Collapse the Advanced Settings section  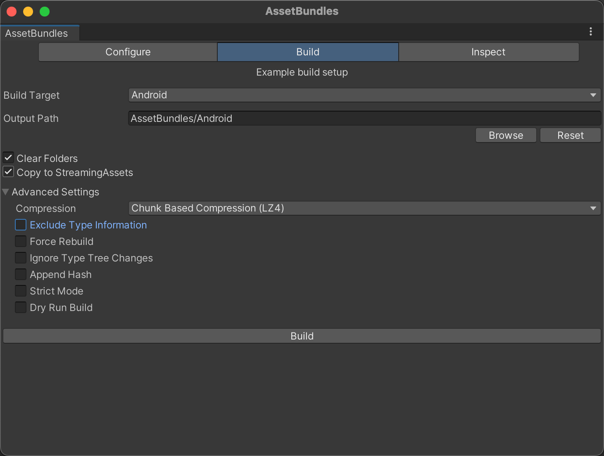(x=5, y=192)
